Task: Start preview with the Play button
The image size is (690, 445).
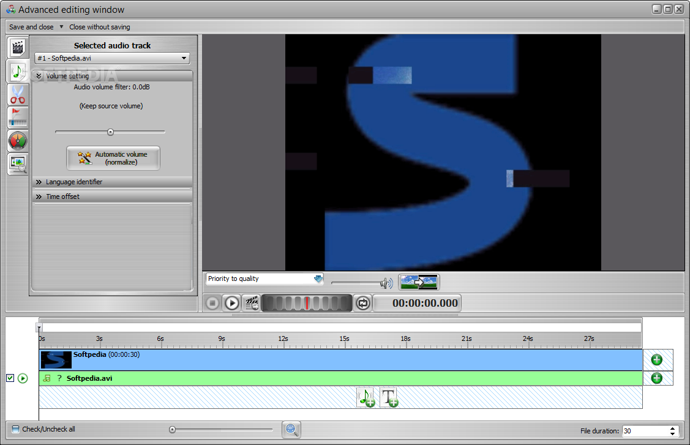Action: (232, 303)
